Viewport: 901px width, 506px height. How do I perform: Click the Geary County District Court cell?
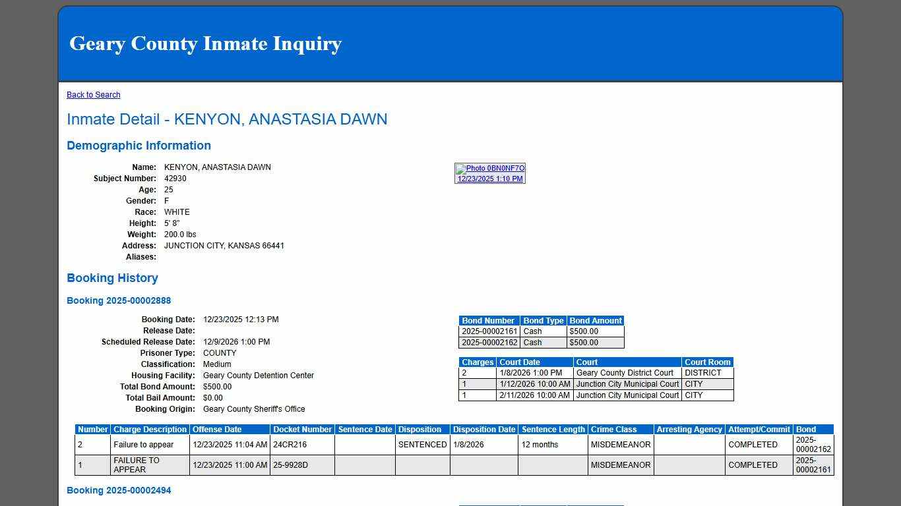[x=625, y=372]
